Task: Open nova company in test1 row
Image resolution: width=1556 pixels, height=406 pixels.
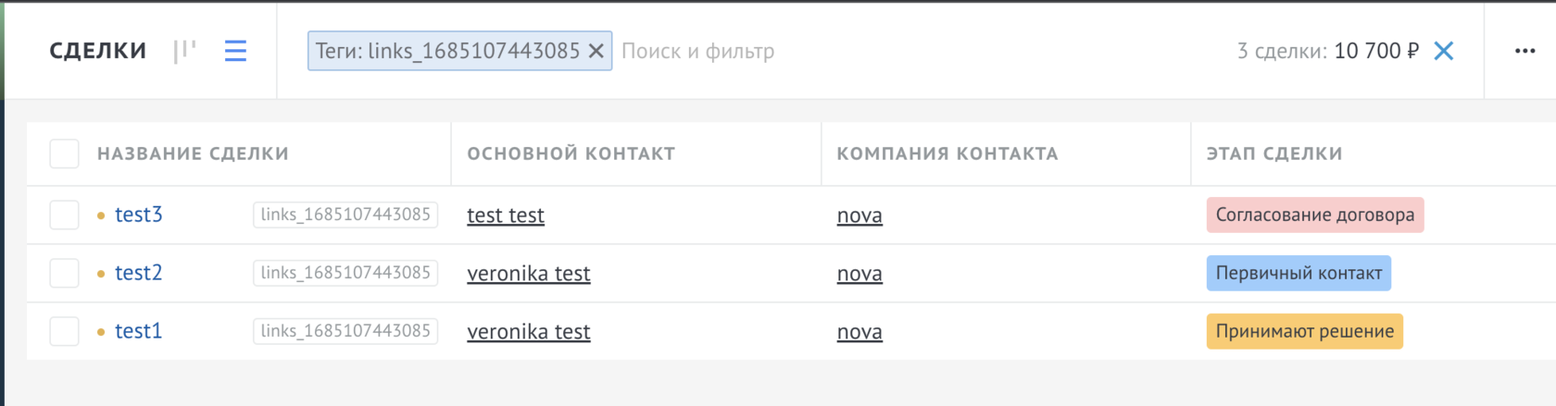Action: click(859, 332)
